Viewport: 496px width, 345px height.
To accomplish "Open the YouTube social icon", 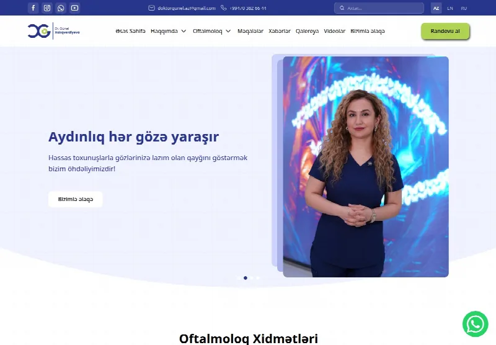I will [74, 8].
